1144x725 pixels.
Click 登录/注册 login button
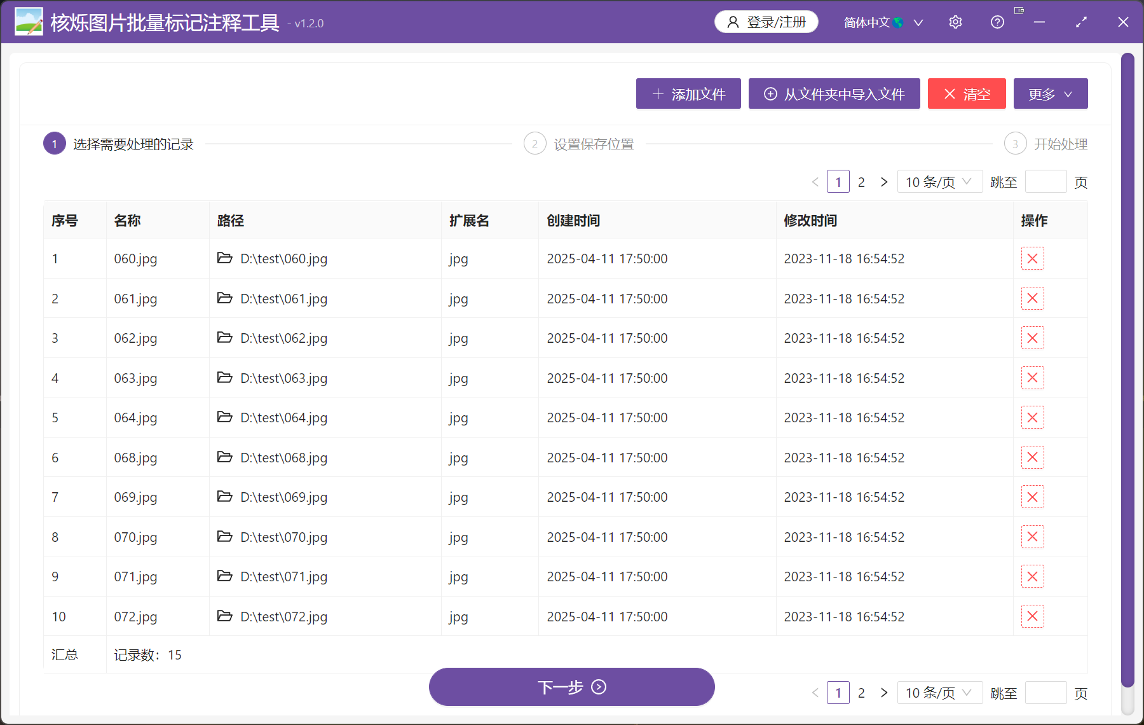766,22
